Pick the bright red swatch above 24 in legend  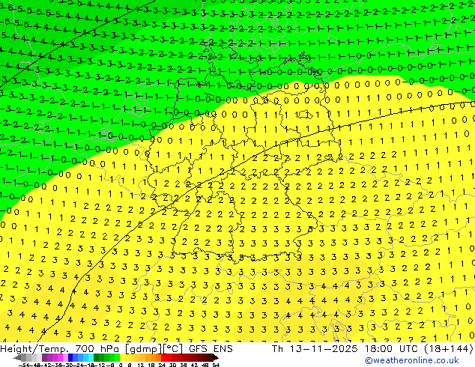[x=163, y=357]
